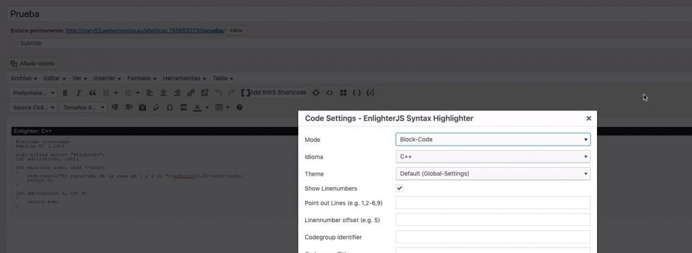Open the Theme Default dropdown

pyautogui.click(x=493, y=174)
